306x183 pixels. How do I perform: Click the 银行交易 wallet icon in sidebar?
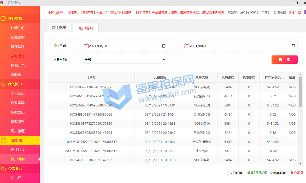[x=3, y=18]
